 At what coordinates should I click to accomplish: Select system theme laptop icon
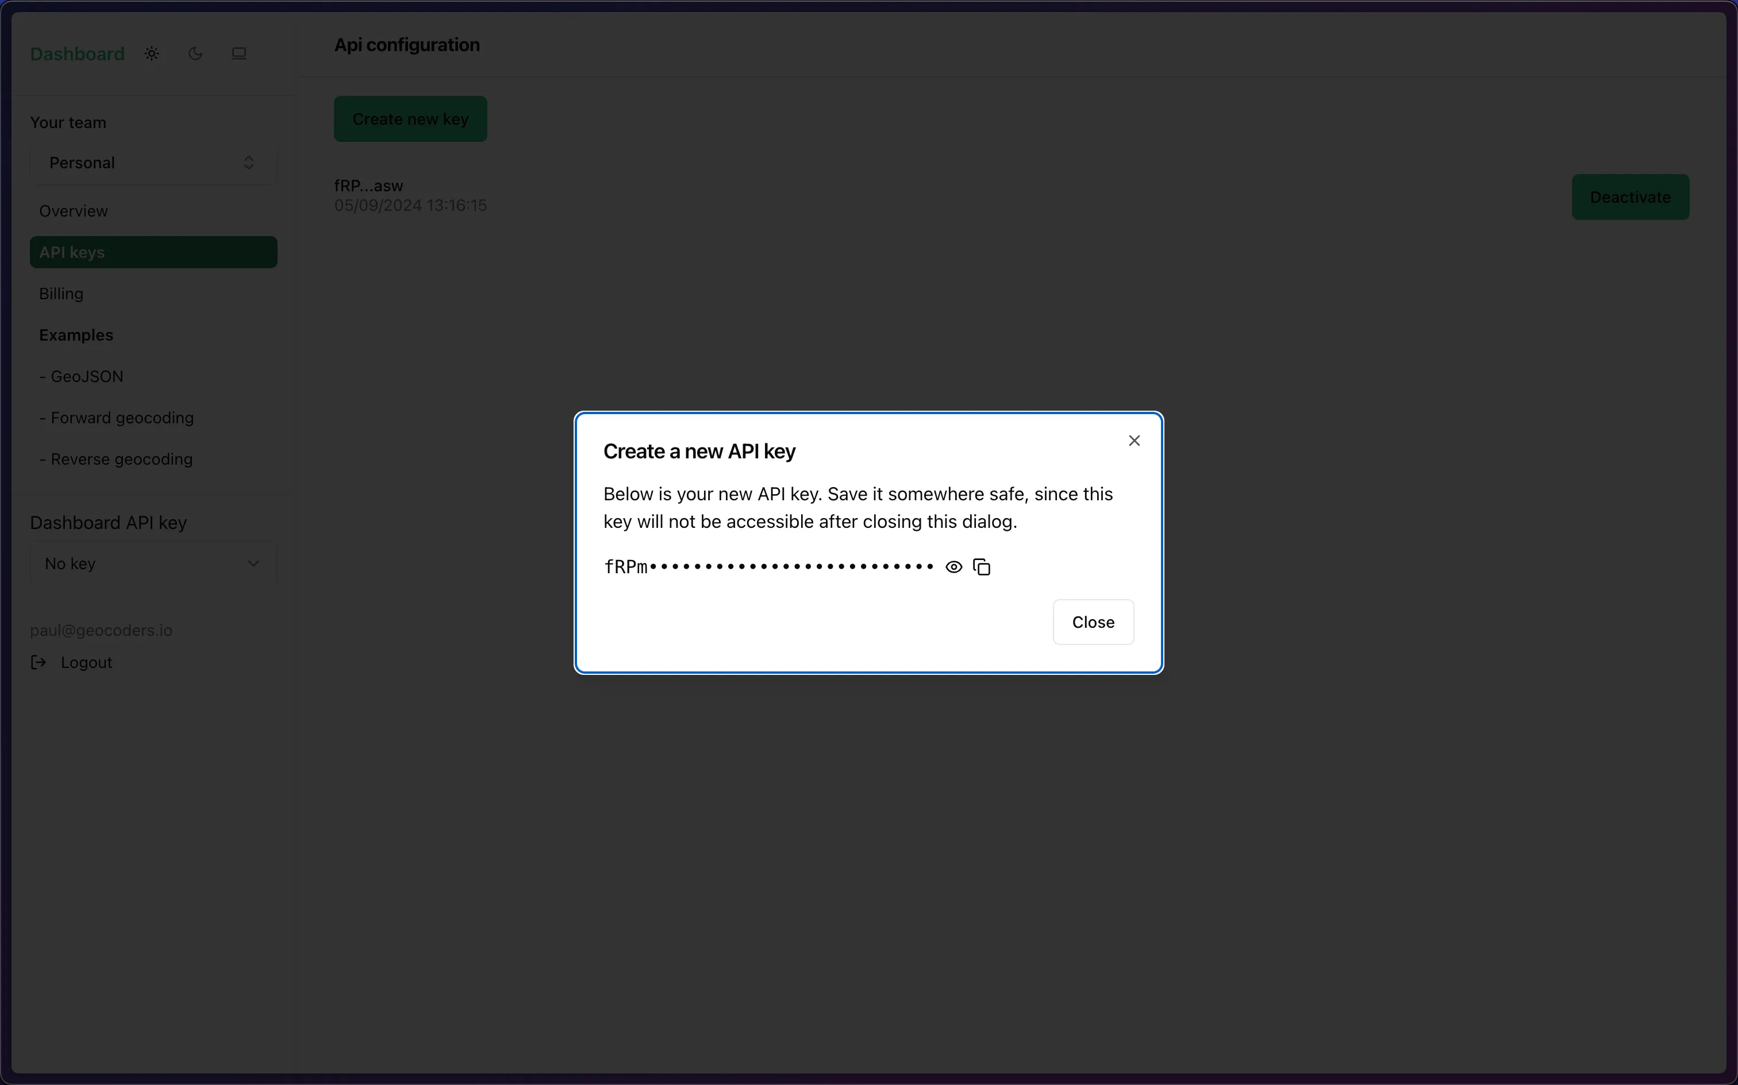239,54
